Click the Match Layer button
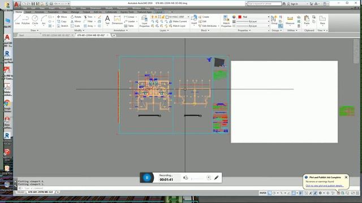The image size is (362, 203). click(x=177, y=26)
